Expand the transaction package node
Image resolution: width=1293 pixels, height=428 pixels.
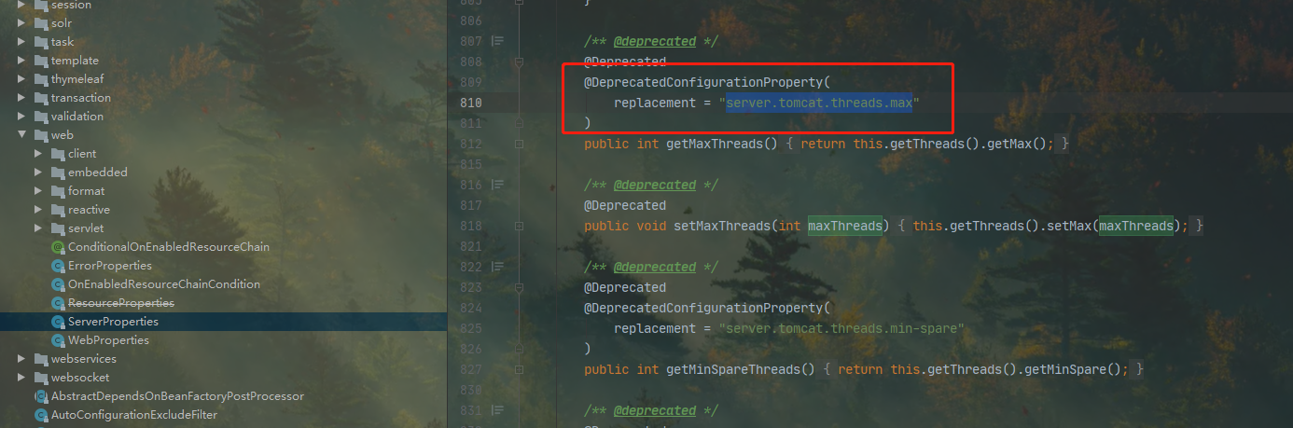(21, 98)
